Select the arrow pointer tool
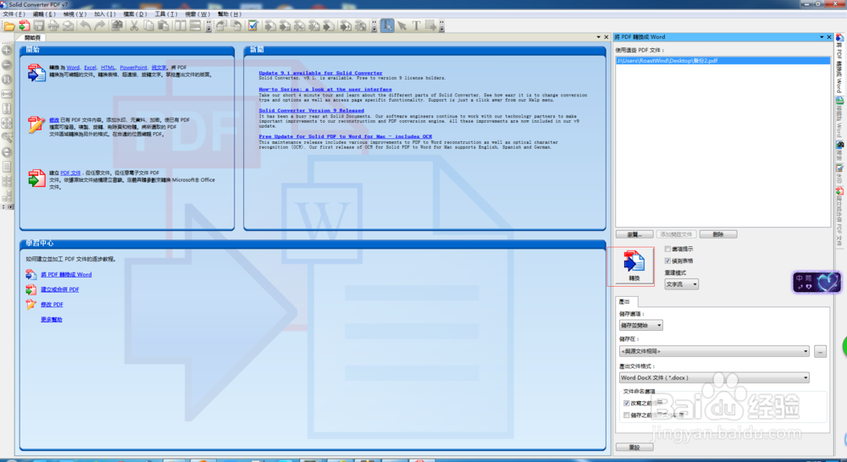847x462 pixels. [401, 26]
